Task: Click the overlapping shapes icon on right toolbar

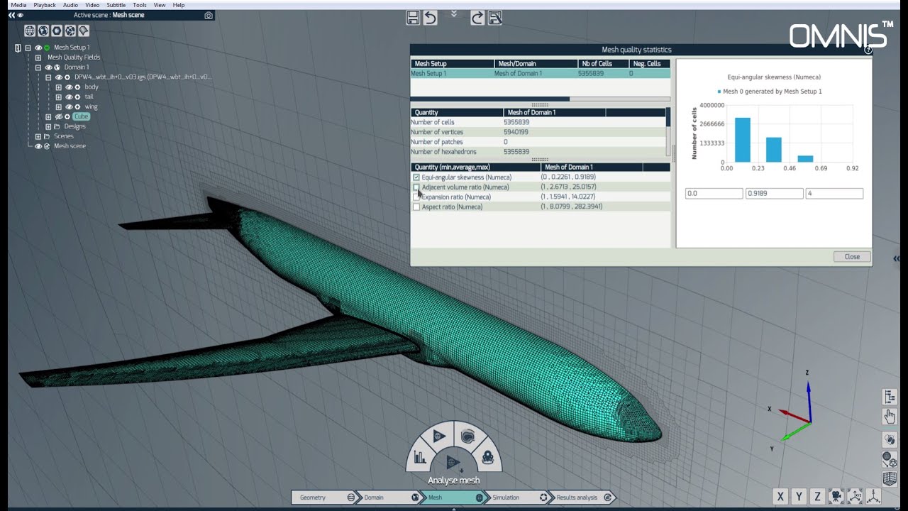Action: [x=890, y=440]
